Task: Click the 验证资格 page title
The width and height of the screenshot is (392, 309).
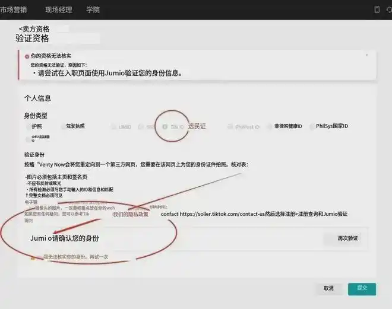Action: 32,39
